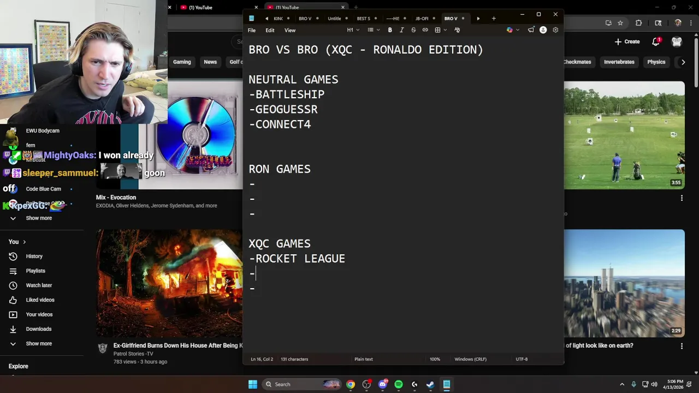Select the Invertebrates filter chip
The width and height of the screenshot is (699, 393).
click(x=619, y=62)
